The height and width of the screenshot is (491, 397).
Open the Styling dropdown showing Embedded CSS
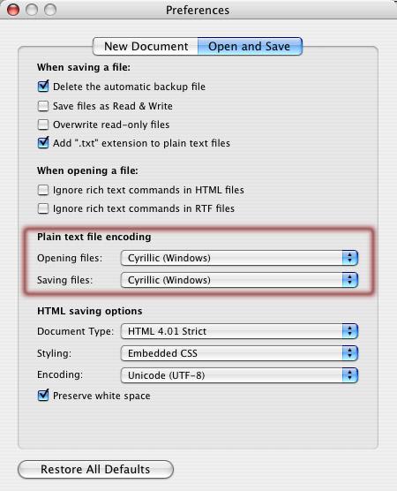tap(239, 353)
